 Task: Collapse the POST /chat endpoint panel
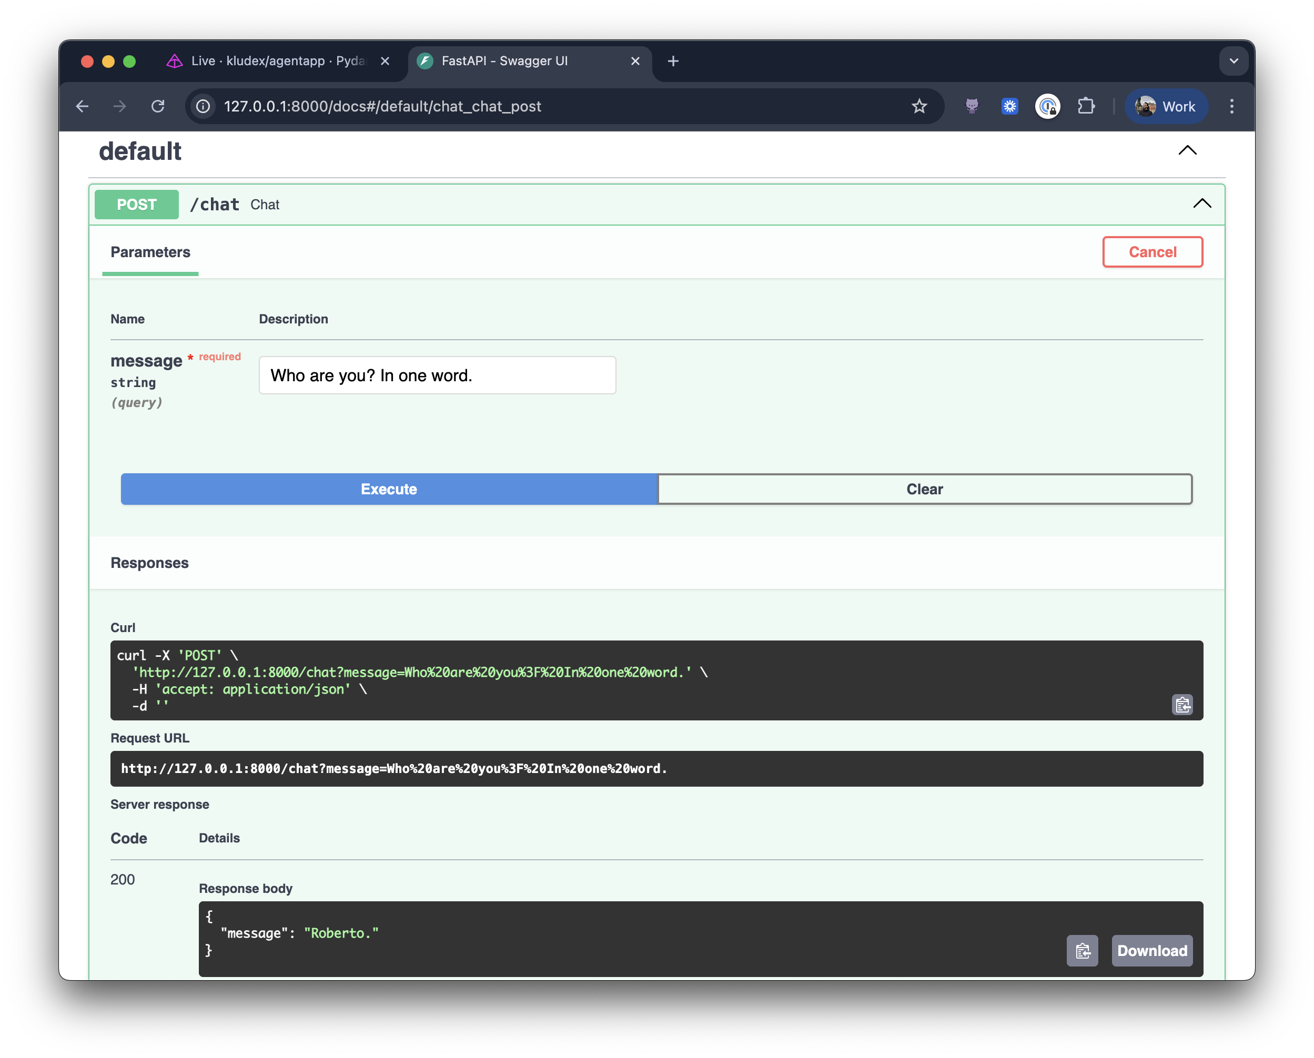[x=1201, y=204]
